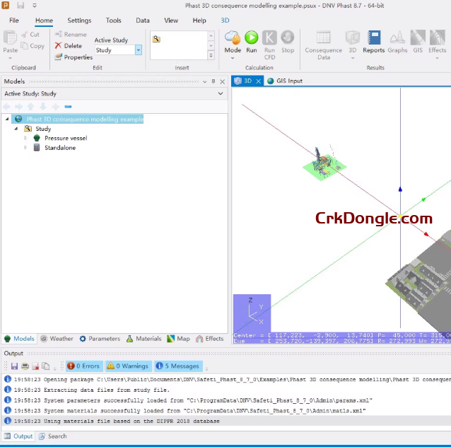Viewport: 451px width, 447px height.
Task: Click the XYZ axis orientation widget
Action: (x=252, y=313)
